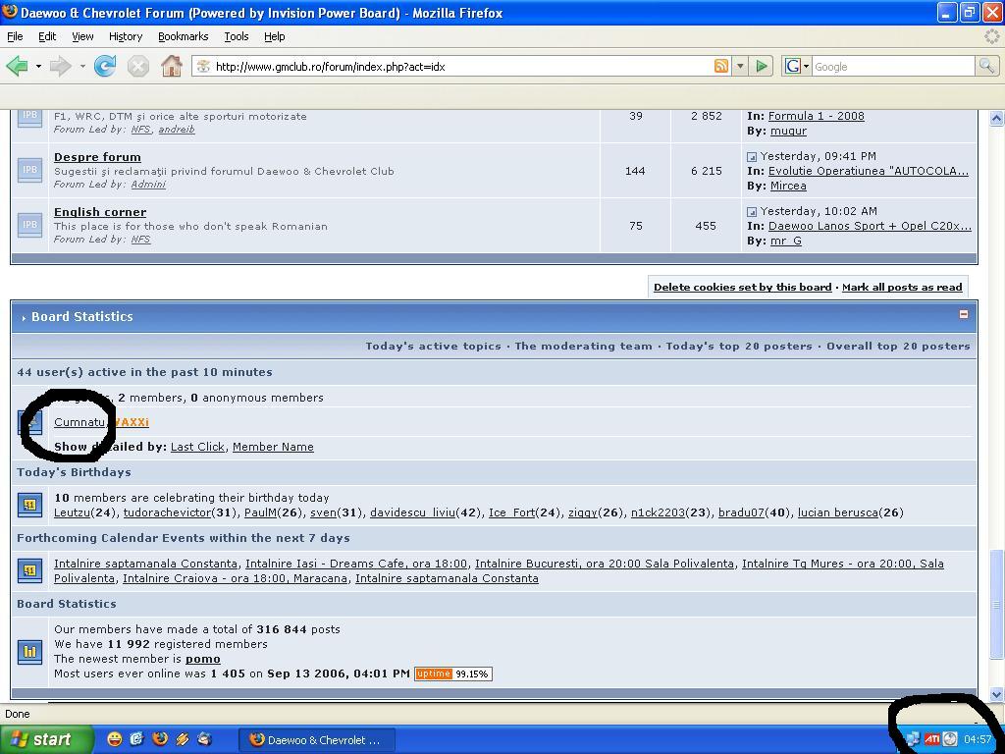The width and height of the screenshot is (1005, 754).
Task: Open the View menu
Action: coord(82,36)
